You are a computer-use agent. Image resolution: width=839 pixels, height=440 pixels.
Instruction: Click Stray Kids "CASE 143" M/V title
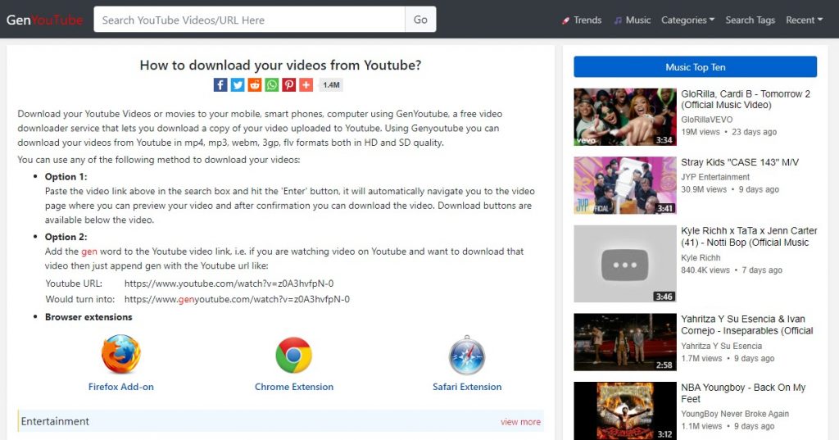(x=740, y=162)
